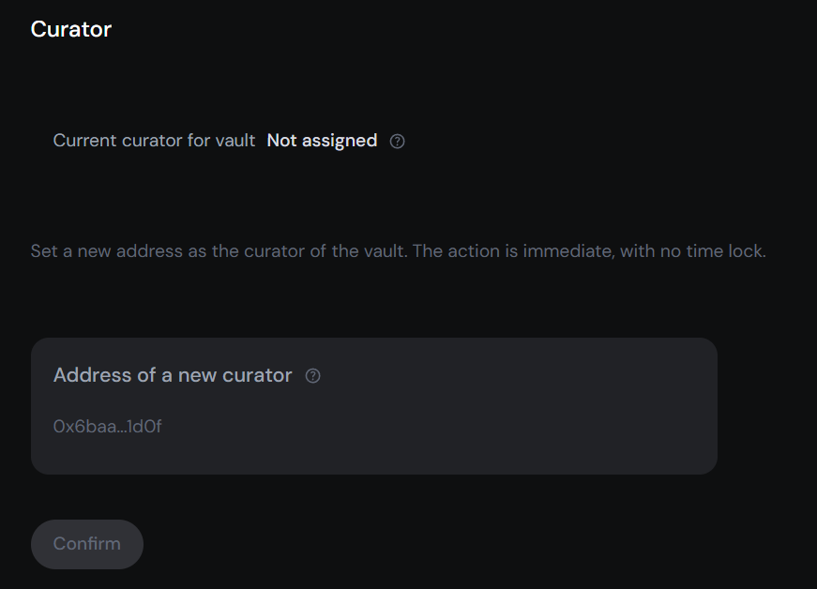The width and height of the screenshot is (817, 589).
Task: Click into the new curator address input
Action: (x=281, y=426)
